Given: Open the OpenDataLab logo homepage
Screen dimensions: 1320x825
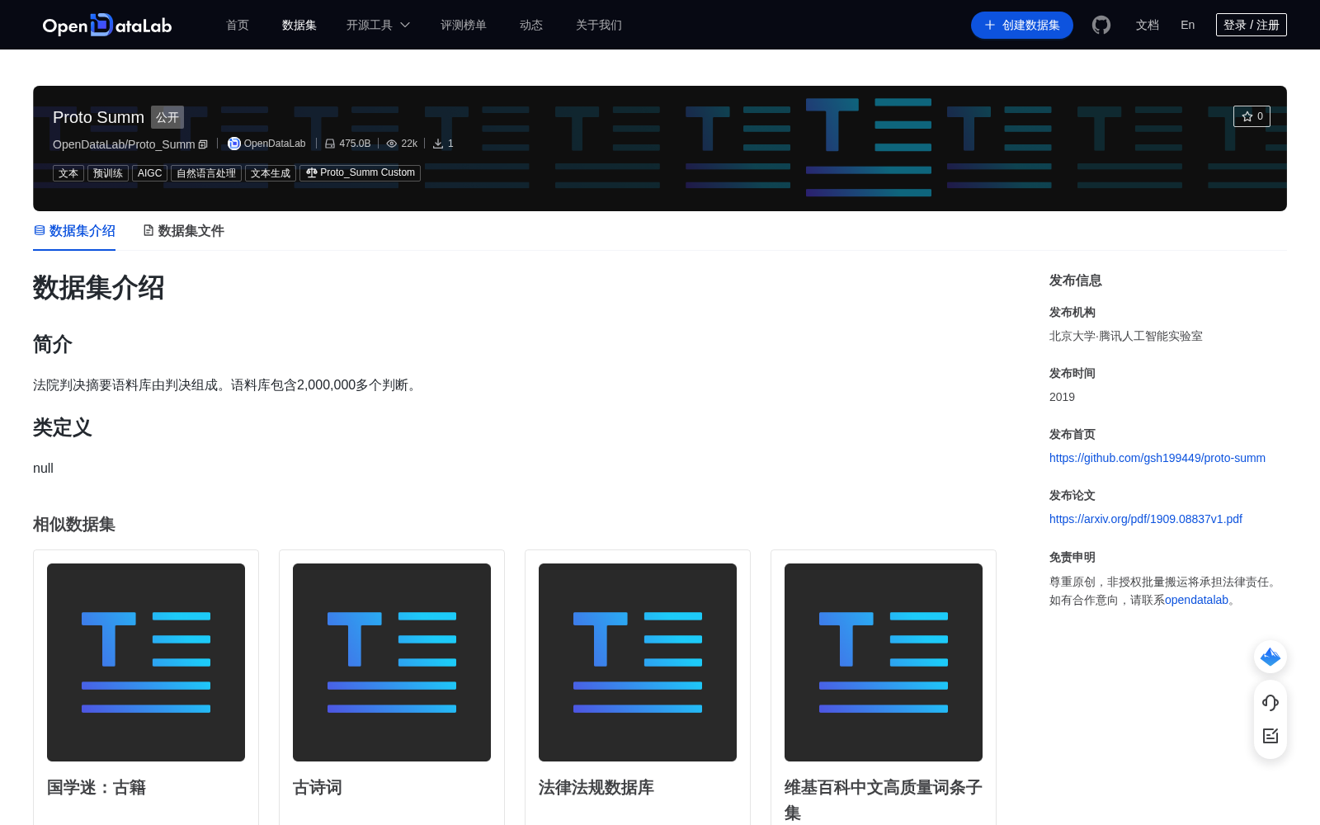Looking at the screenshot, I should pyautogui.click(x=107, y=25).
